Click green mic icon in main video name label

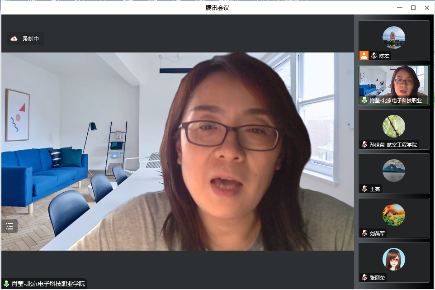click(x=6, y=284)
